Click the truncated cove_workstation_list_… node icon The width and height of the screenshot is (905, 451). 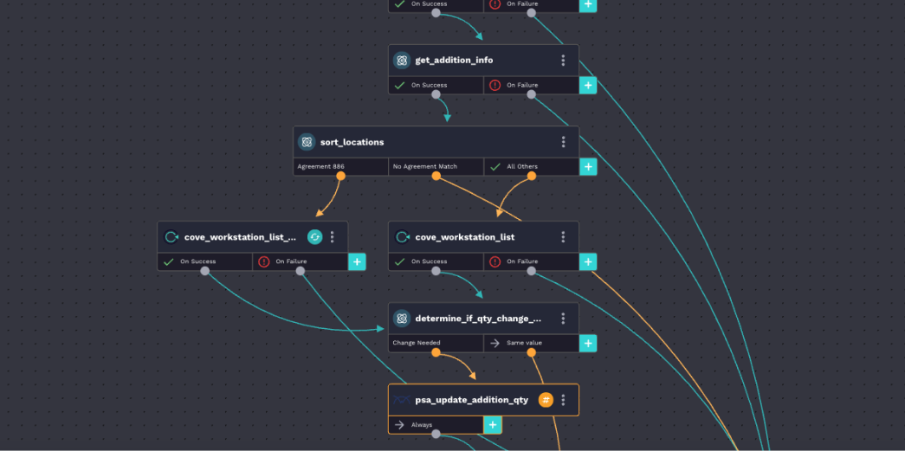pyautogui.click(x=171, y=237)
